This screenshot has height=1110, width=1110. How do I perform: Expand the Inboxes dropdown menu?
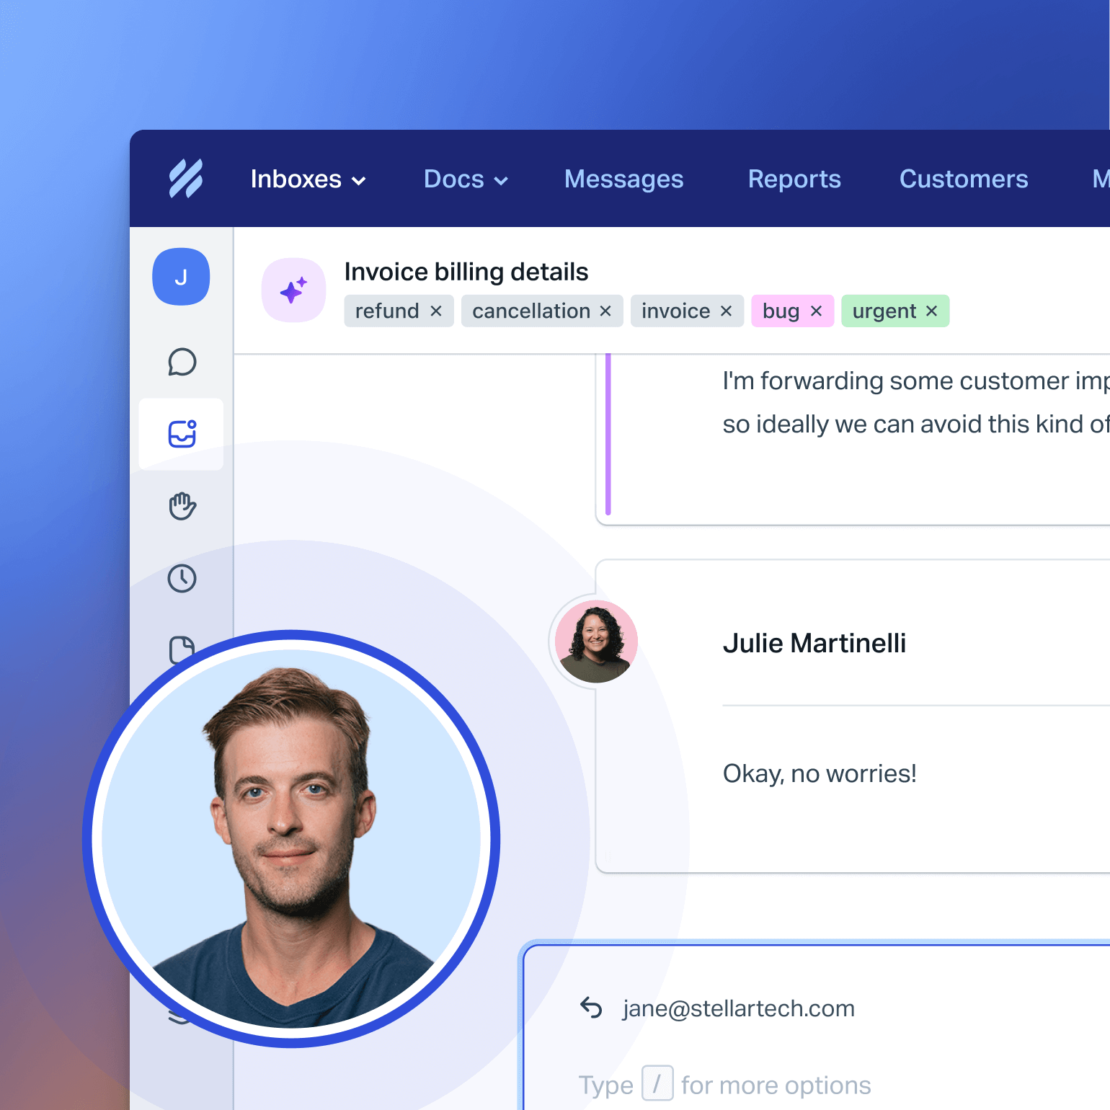(308, 179)
